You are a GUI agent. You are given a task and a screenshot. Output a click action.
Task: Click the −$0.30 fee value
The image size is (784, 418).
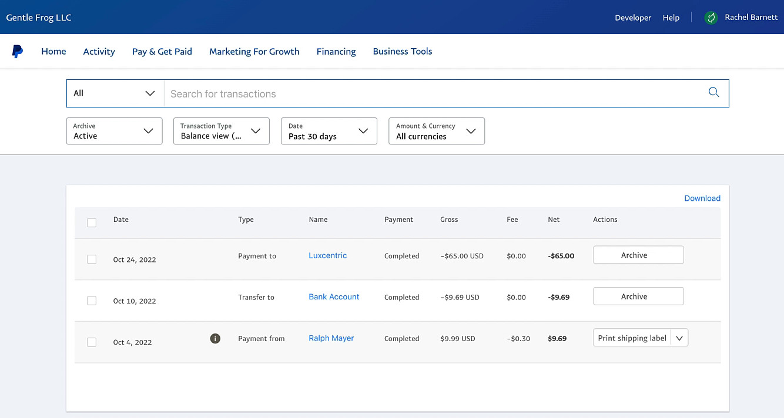coord(518,339)
